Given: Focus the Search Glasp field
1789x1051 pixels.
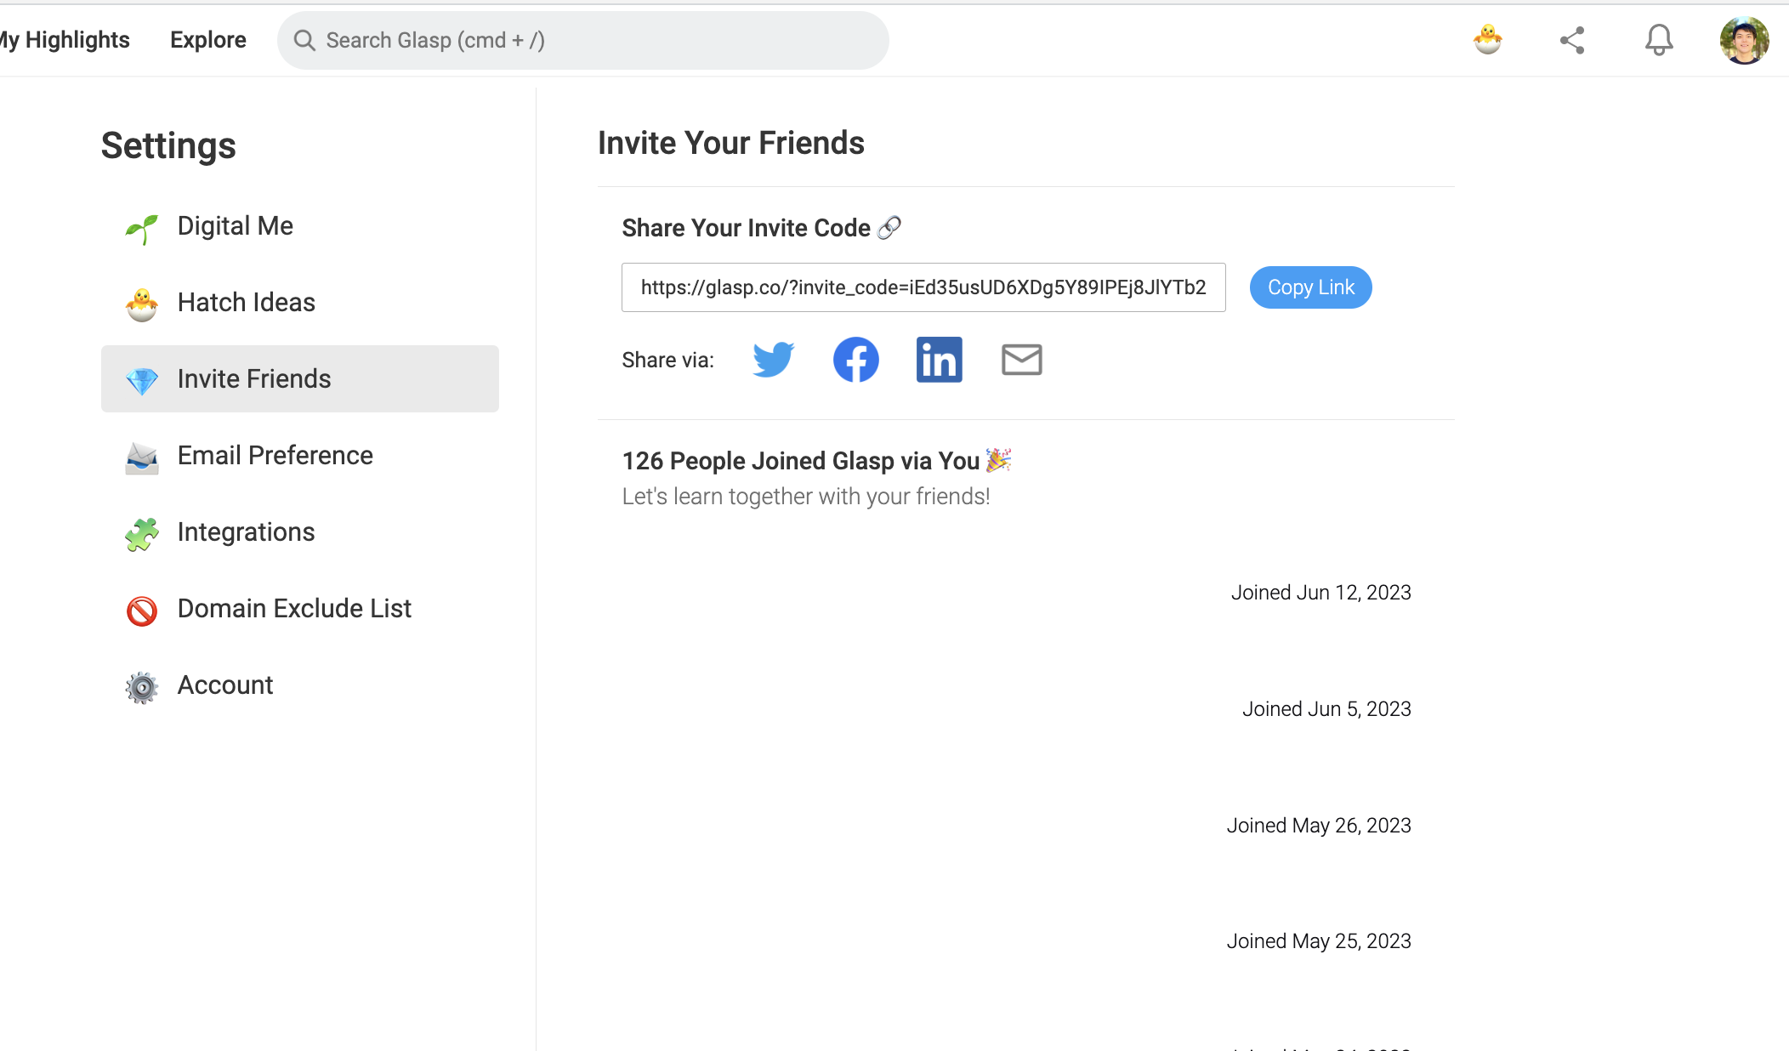Looking at the screenshot, I should click(x=583, y=40).
